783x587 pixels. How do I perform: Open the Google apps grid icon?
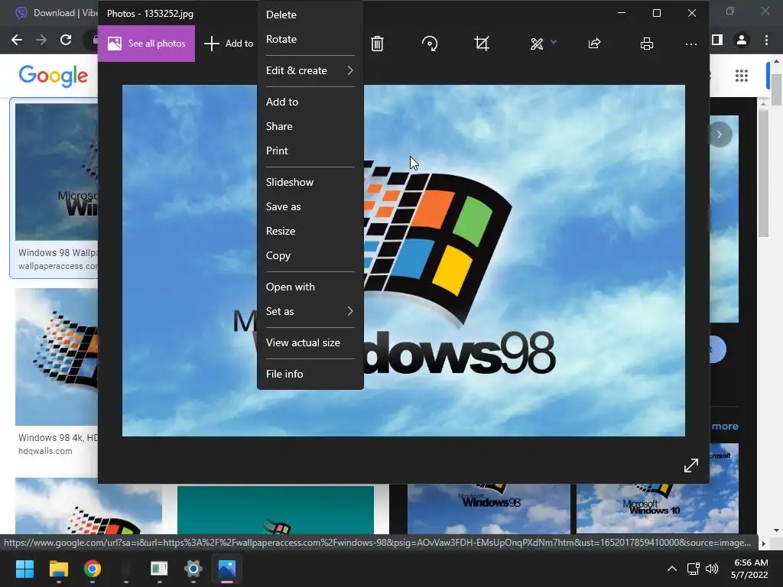click(x=742, y=76)
